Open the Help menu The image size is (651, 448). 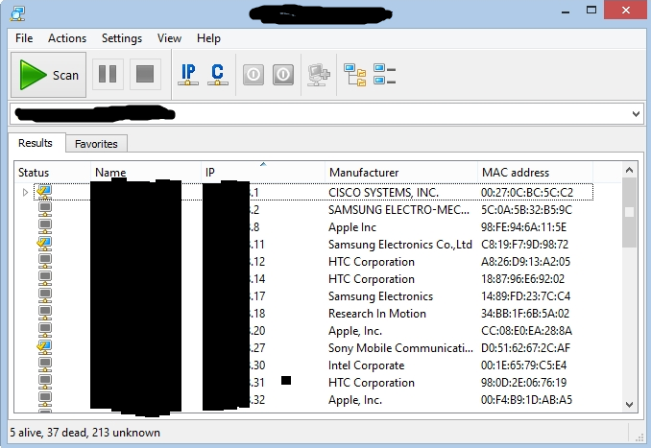[x=208, y=38]
